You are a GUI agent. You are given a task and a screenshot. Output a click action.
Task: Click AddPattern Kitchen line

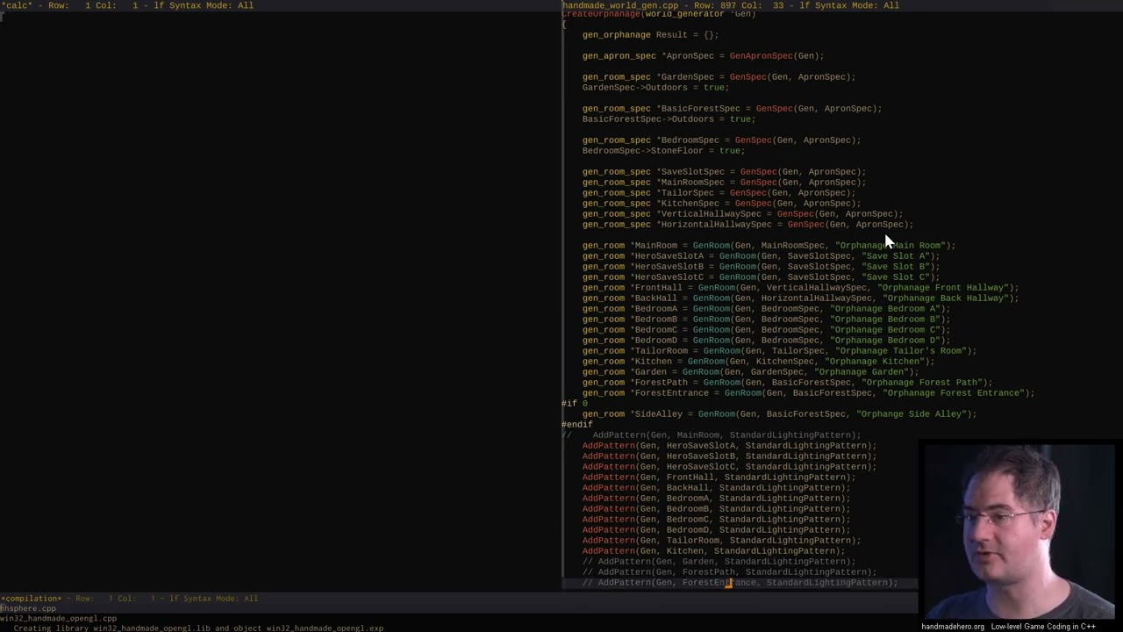(713, 551)
